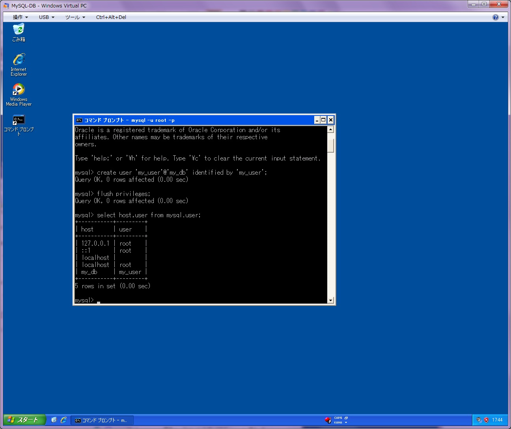Open the ごみ箱 recycle bin desktop icon
The height and width of the screenshot is (429, 511).
[19, 32]
